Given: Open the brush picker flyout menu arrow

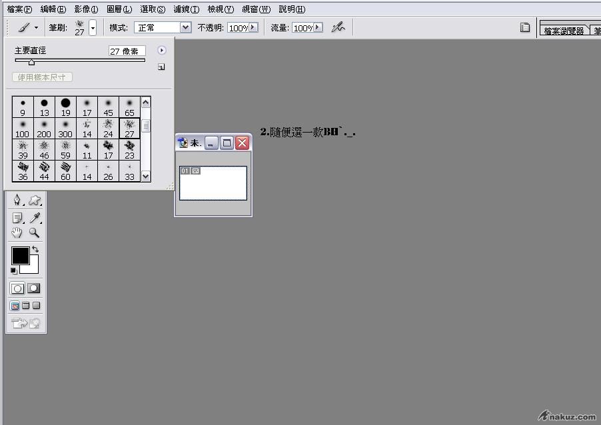Looking at the screenshot, I should click(x=161, y=50).
